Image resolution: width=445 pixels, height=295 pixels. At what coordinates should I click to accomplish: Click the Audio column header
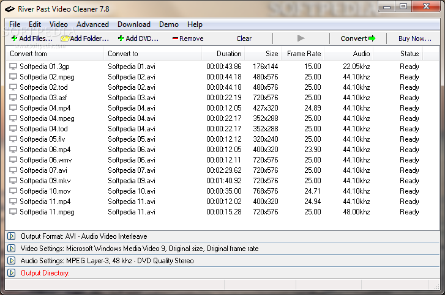point(348,54)
